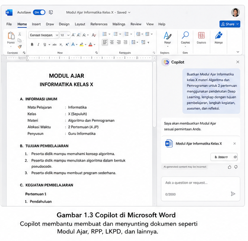Image resolution: width=248 pixels, height=241 pixels.
Task: Switch to the Layout tab
Action: 80,24
